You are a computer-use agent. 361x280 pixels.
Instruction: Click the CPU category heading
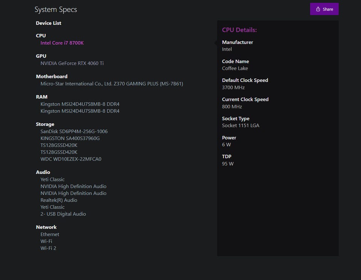tap(41, 36)
